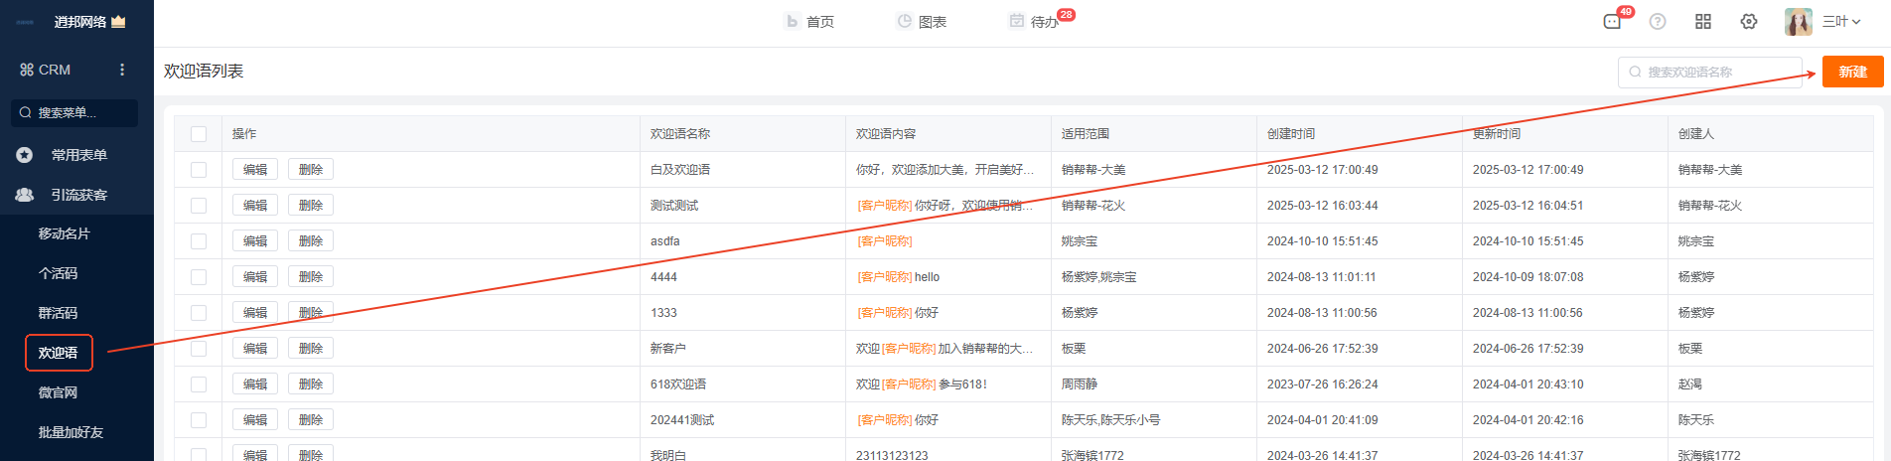Open 个活码 in the sidebar
Image resolution: width=1891 pixels, height=461 pixels.
pyautogui.click(x=58, y=273)
